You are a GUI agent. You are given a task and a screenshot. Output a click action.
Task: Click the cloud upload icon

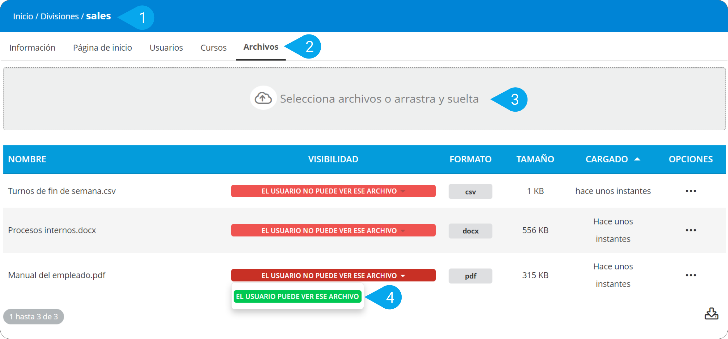[x=263, y=98]
